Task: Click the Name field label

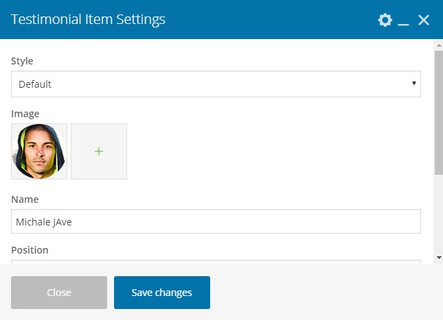Action: [x=25, y=199]
